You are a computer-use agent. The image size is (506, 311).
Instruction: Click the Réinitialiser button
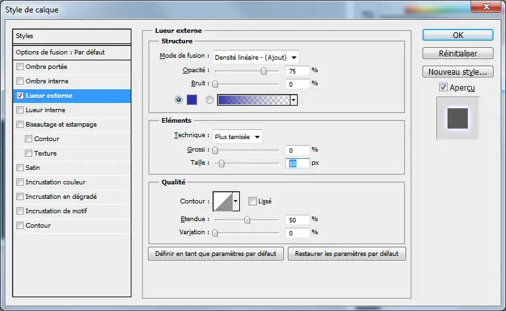click(458, 54)
